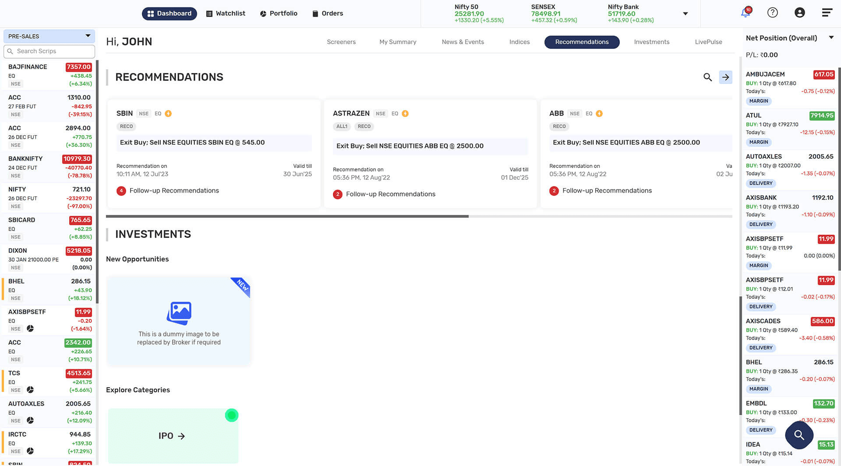
Task: Open ABB Follow-up Recommendations link
Action: (607, 191)
